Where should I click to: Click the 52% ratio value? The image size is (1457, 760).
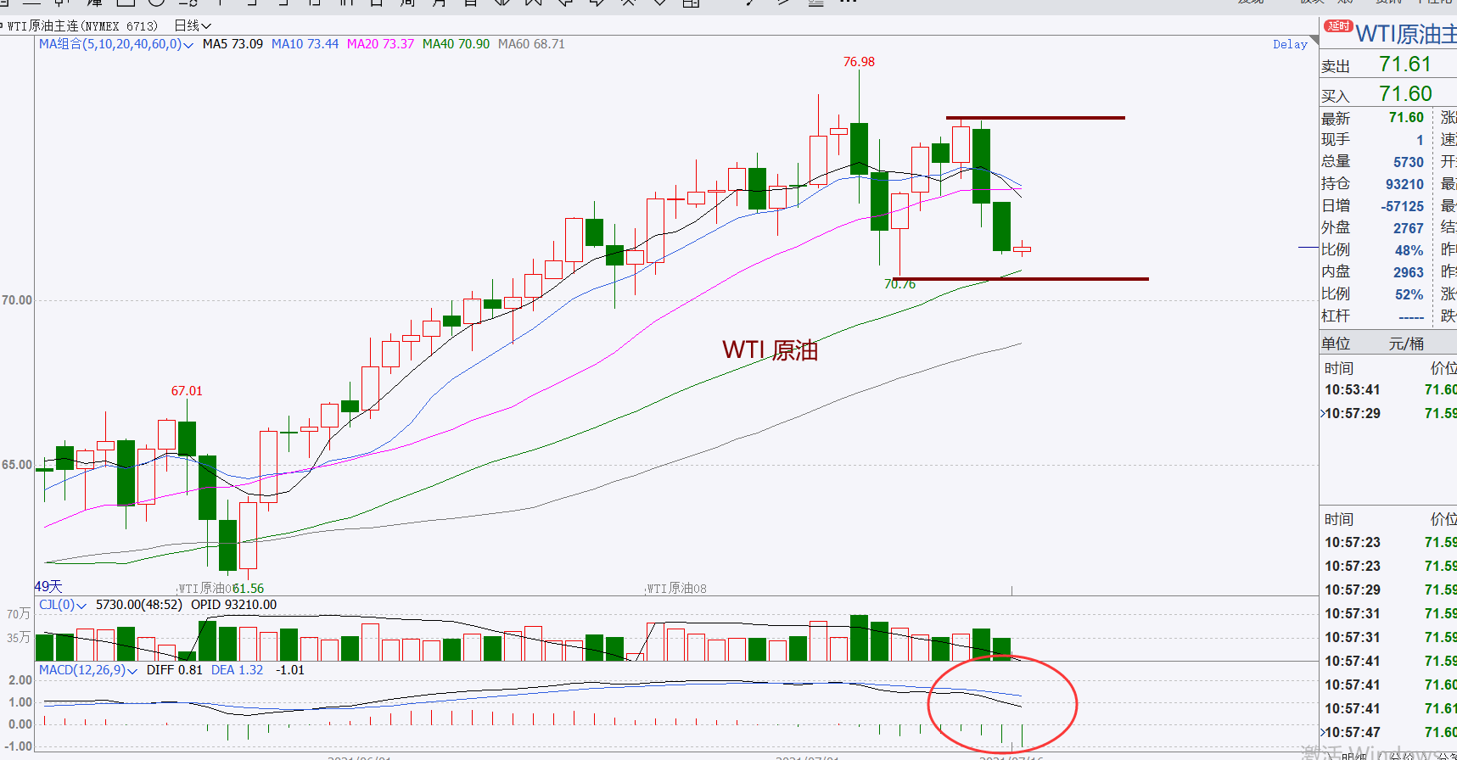(1409, 294)
